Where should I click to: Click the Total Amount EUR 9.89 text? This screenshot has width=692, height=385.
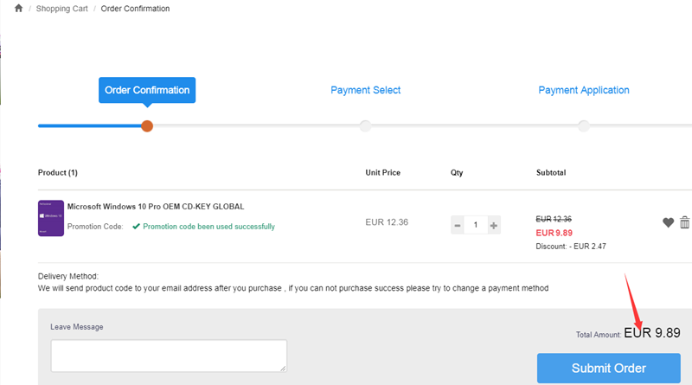(652, 332)
